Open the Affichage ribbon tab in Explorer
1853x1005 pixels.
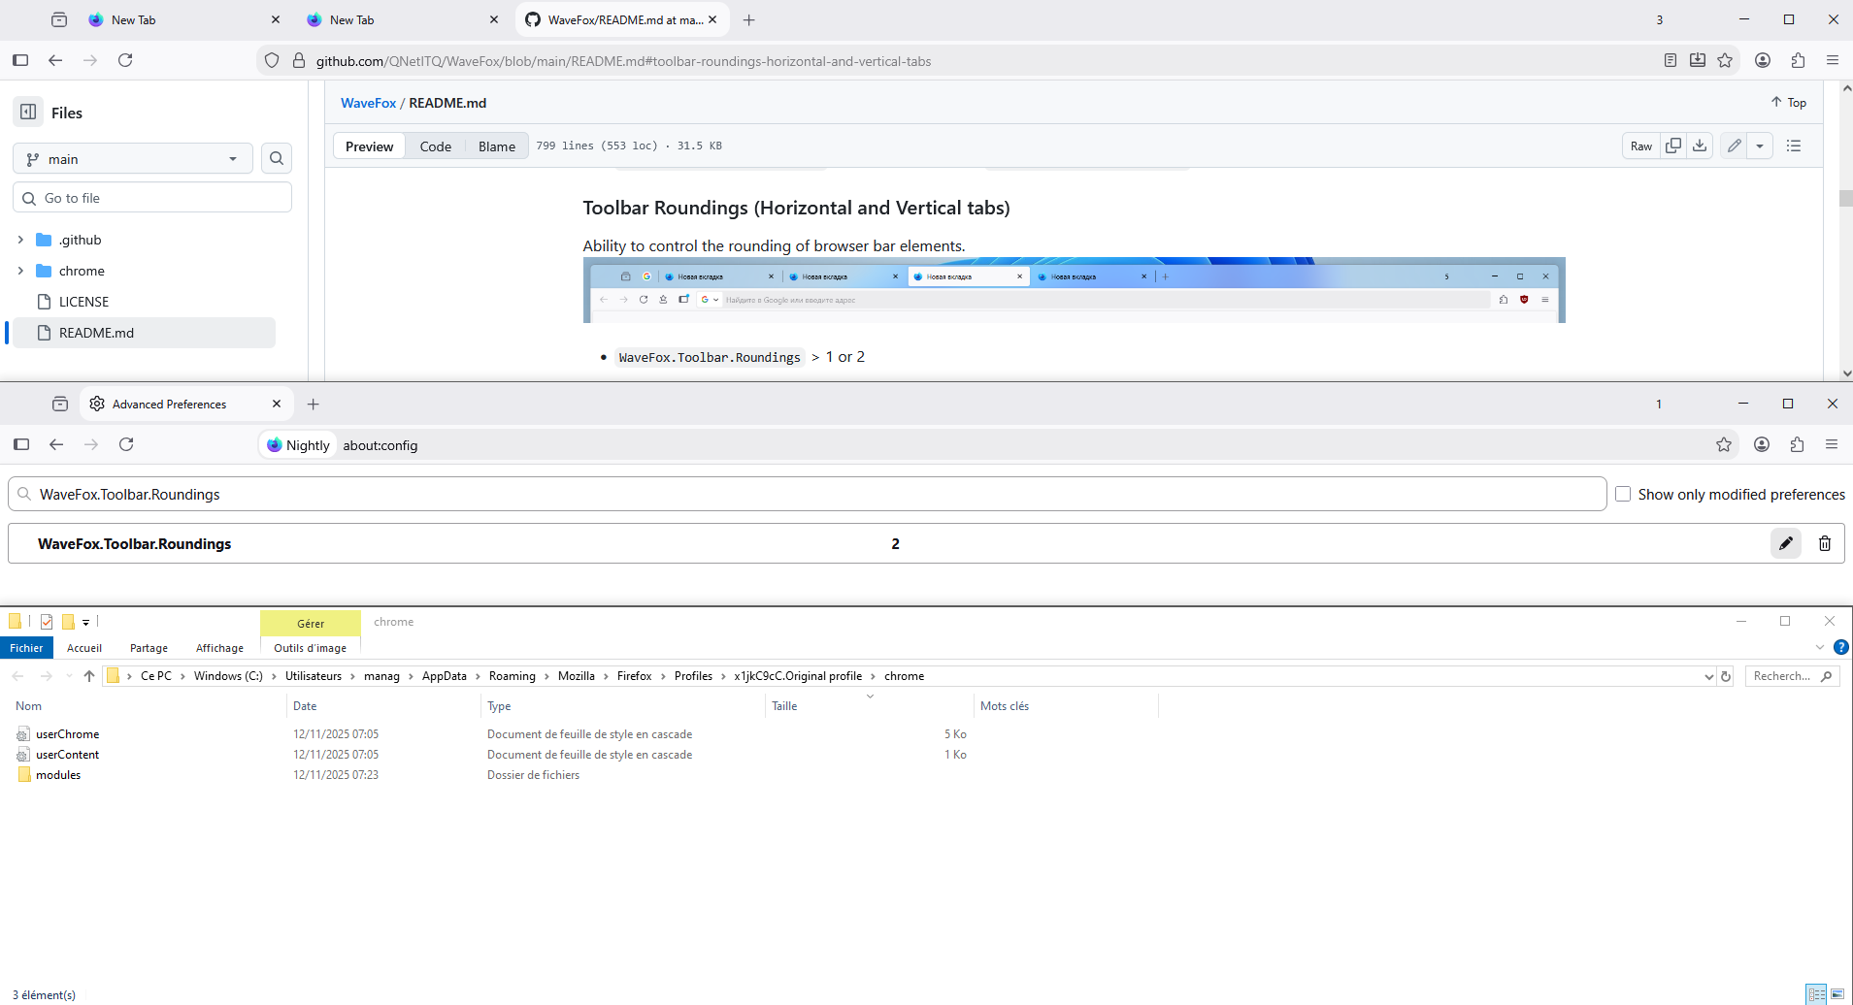(219, 648)
